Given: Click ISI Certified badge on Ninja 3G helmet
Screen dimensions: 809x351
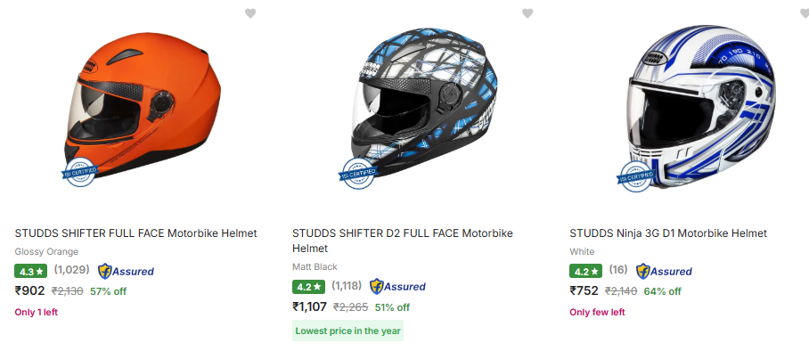Looking at the screenshot, I should [x=634, y=176].
